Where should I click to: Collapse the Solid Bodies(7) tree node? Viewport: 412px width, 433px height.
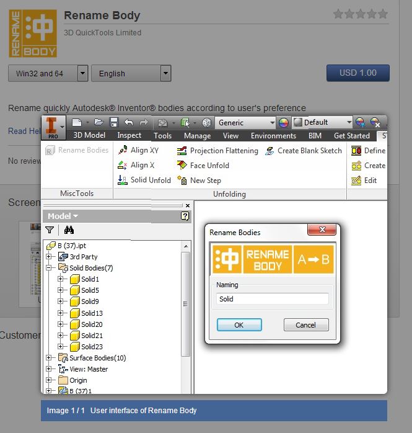[48, 267]
